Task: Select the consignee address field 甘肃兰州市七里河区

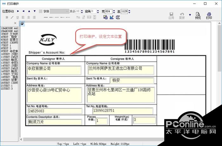Action: 121,95
